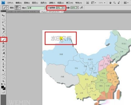Select the Move tool
Image resolution: width=131 pixels, height=105 pixels.
[3, 16]
